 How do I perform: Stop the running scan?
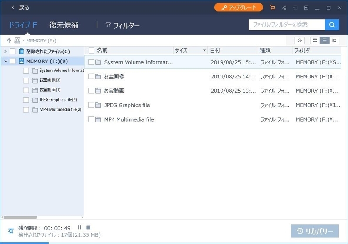88,227
